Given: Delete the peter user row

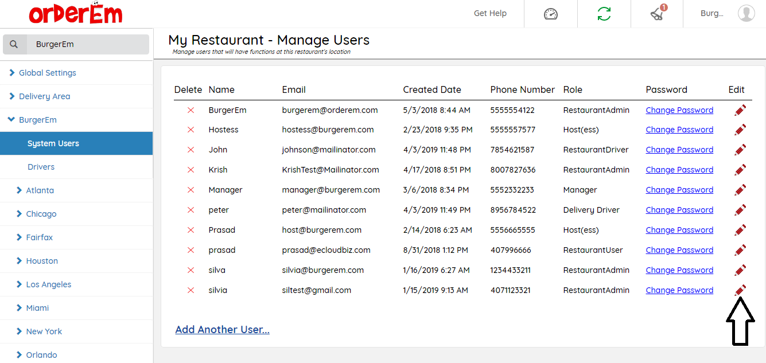Looking at the screenshot, I should pyautogui.click(x=191, y=210).
